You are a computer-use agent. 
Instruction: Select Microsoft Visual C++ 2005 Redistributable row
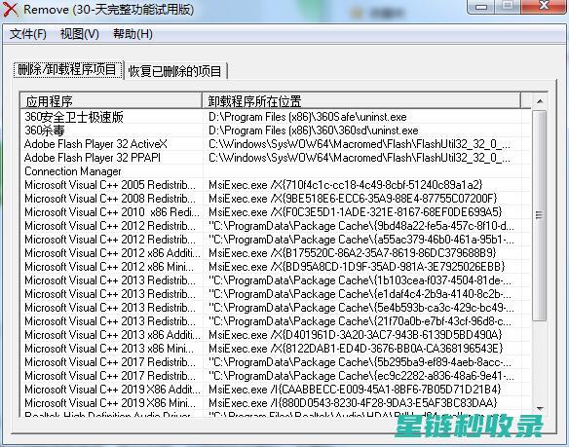point(275,185)
